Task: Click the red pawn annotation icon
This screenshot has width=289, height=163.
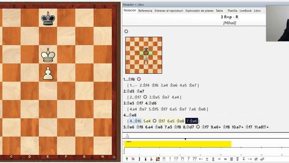Action: click(151, 159)
